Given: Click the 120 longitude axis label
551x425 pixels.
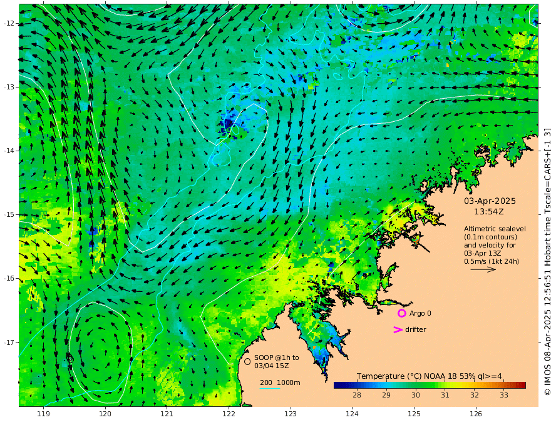Looking at the screenshot, I should point(105,414).
